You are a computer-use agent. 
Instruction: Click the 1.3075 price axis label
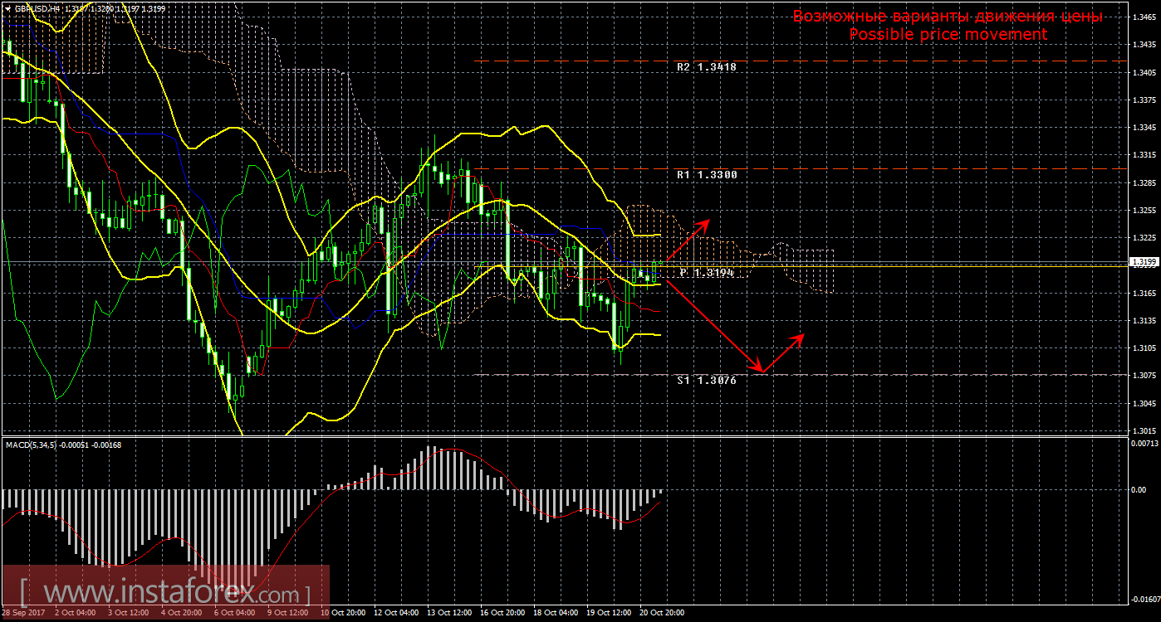click(x=1144, y=375)
